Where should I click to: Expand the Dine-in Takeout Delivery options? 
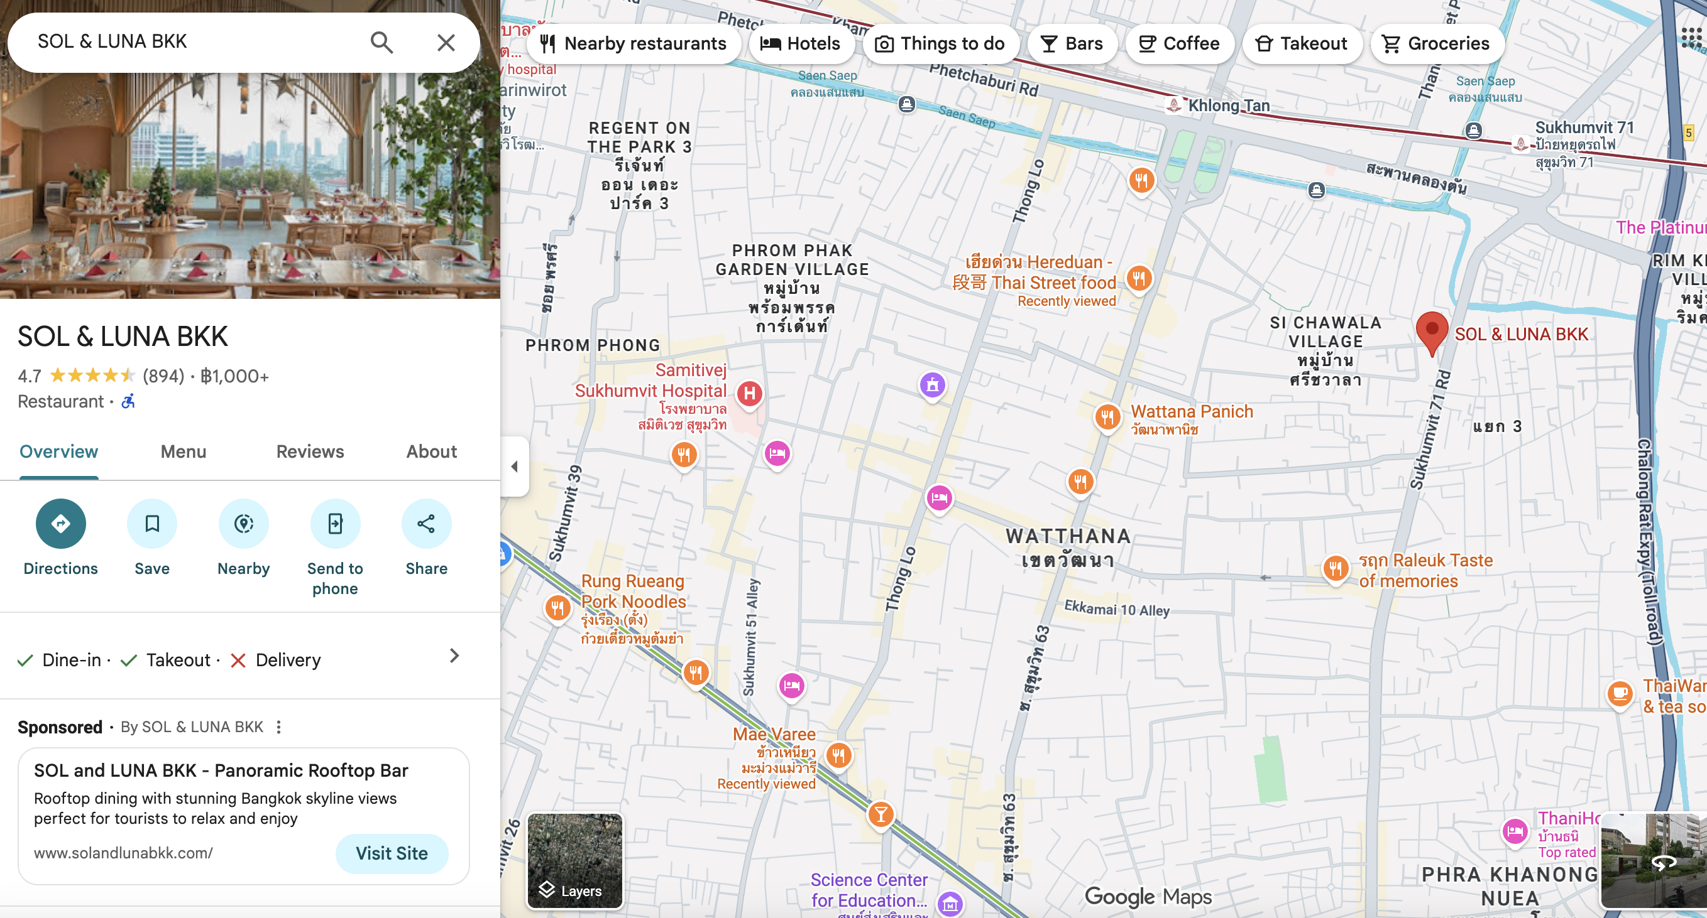[454, 656]
